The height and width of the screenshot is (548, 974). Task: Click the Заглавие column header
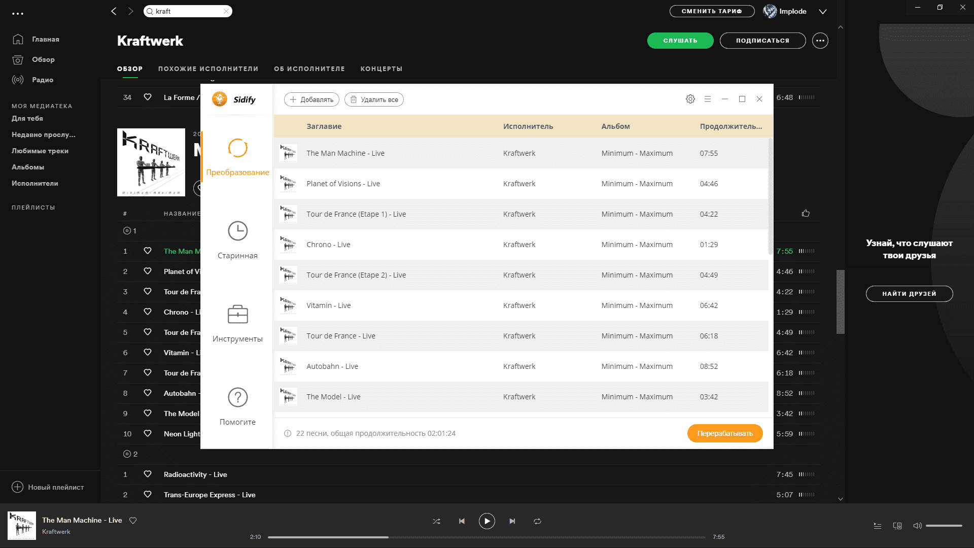click(x=324, y=126)
